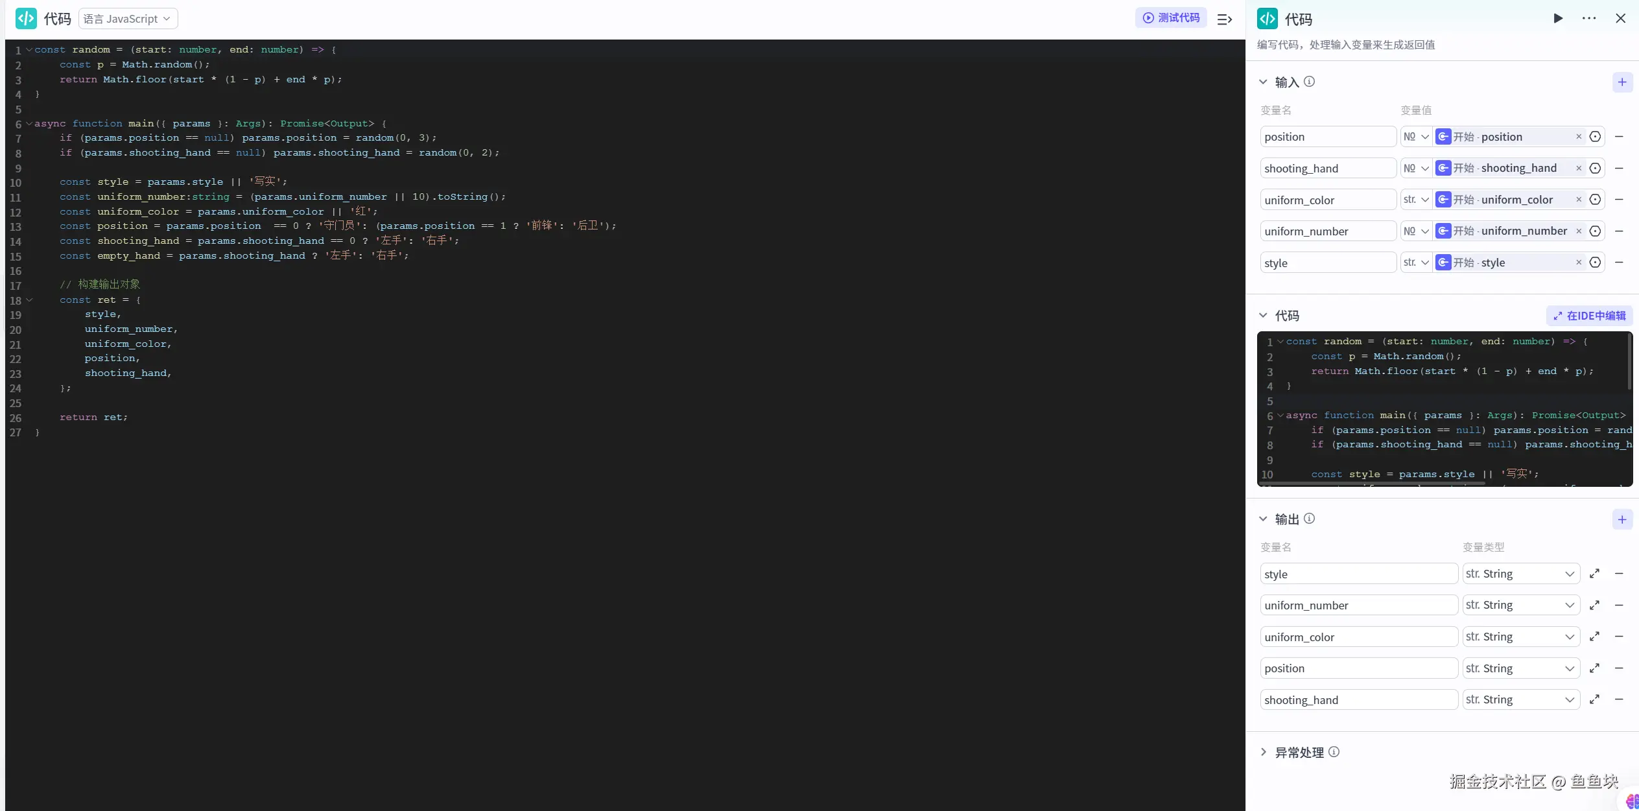Click the collapse sidebar icon beside 测试代码
Screen dimensions: 1639x811
(1224, 19)
